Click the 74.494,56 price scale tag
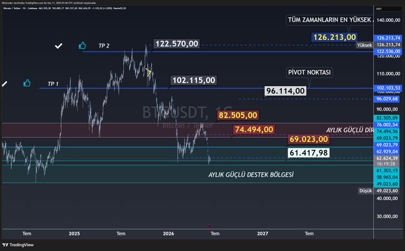Screen dimensions: 405x251 point(387,131)
